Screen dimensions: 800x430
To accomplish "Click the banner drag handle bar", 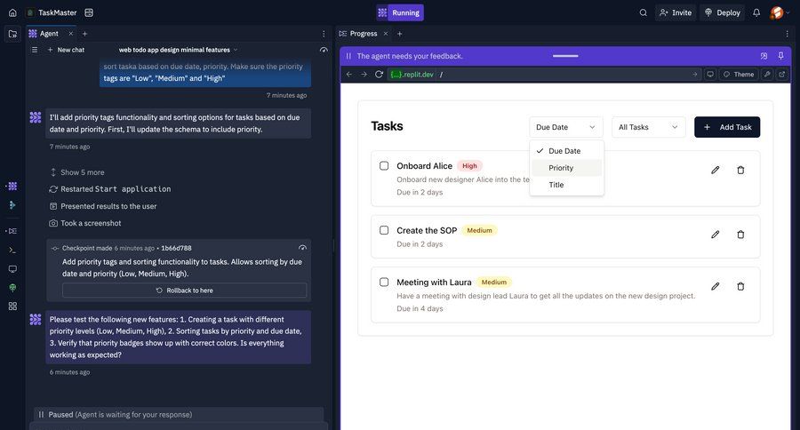I will point(565,56).
